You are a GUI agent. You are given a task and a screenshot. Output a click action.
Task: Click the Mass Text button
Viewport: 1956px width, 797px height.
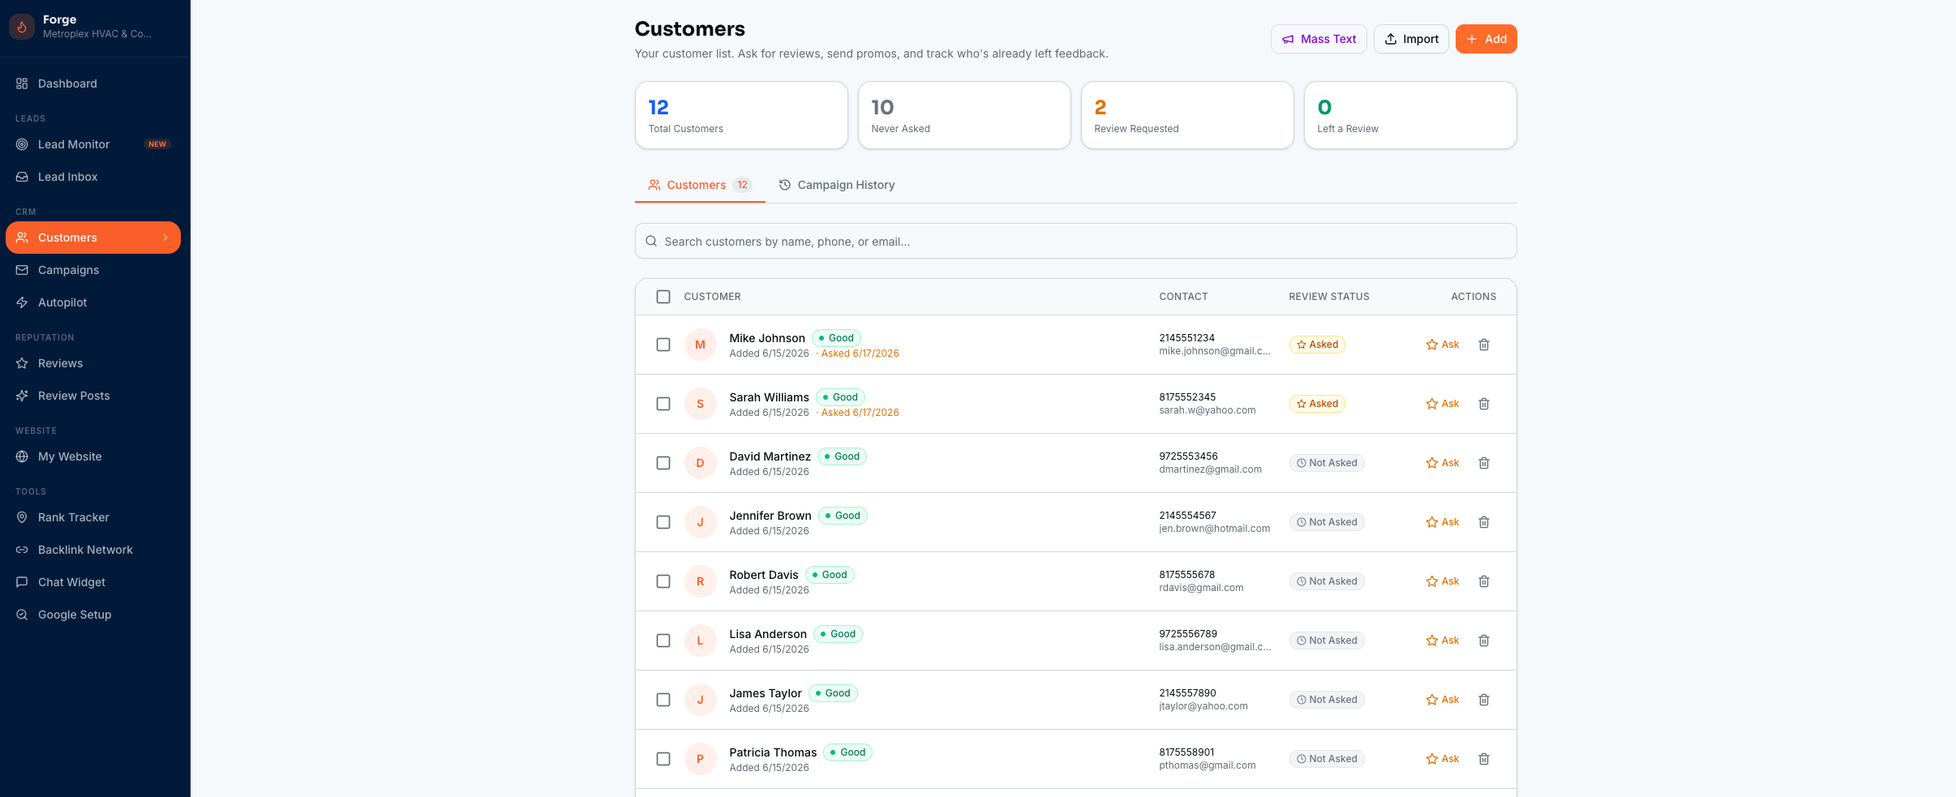pos(1319,39)
